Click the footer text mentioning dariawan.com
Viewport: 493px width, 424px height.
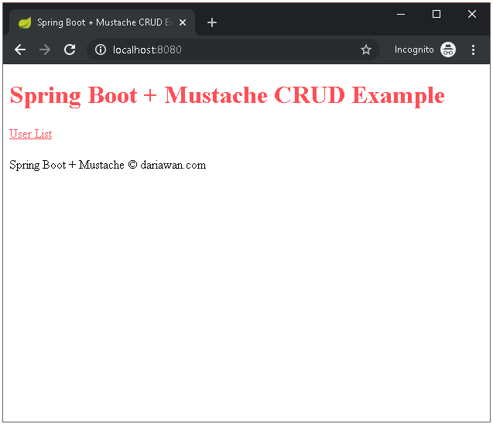pyautogui.click(x=108, y=165)
